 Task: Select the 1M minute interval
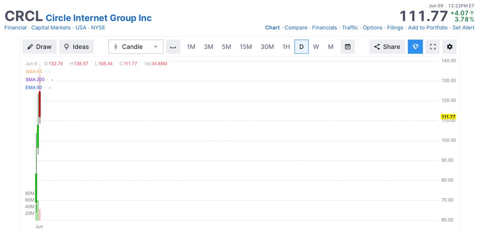(x=191, y=47)
